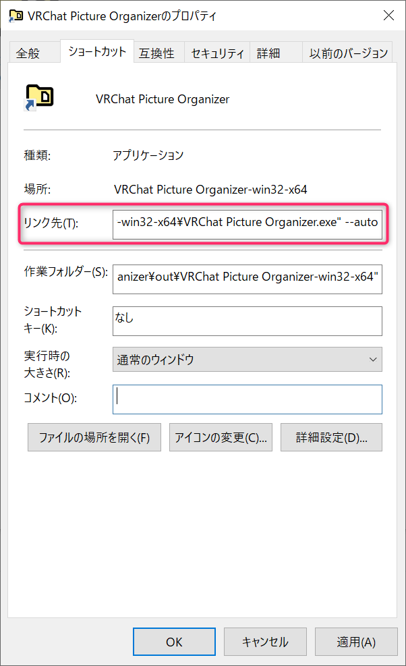Open 詳細設定 advanced settings
Viewport: 406px width, 666px height.
[x=331, y=437]
